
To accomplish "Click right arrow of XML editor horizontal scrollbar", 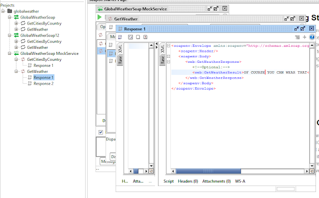I will [x=307, y=172].
